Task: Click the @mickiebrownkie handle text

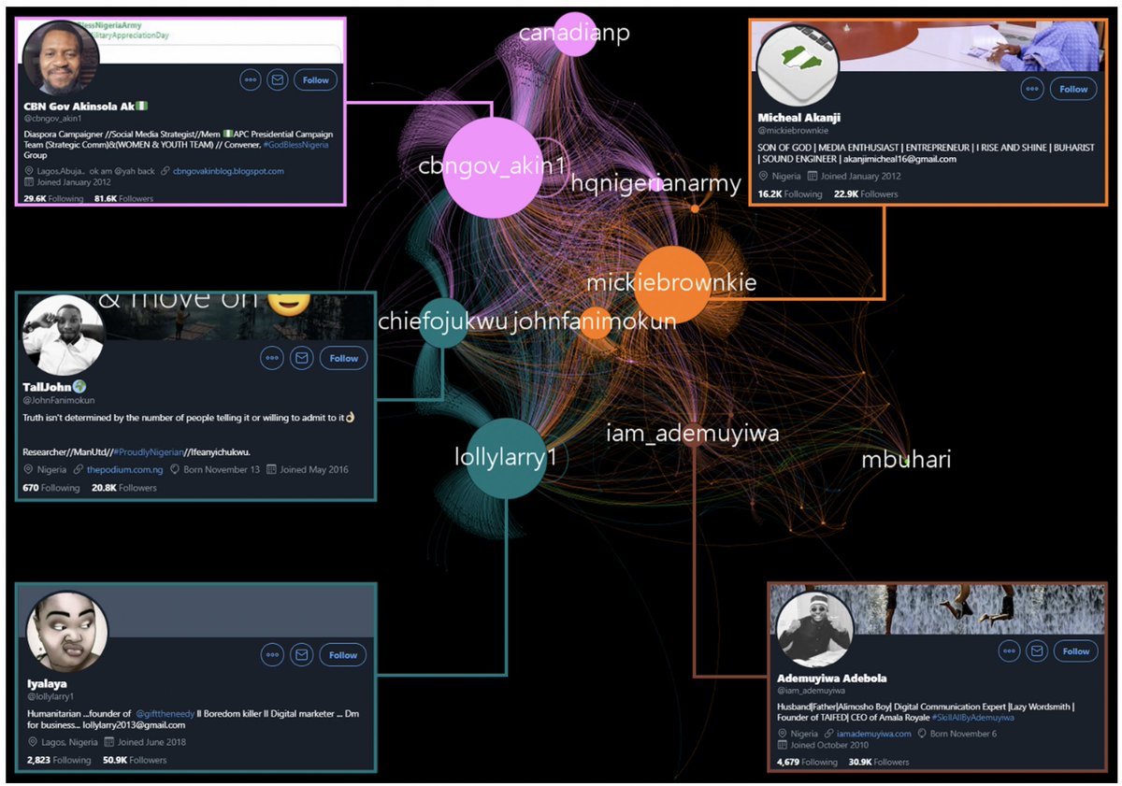Action: [794, 130]
